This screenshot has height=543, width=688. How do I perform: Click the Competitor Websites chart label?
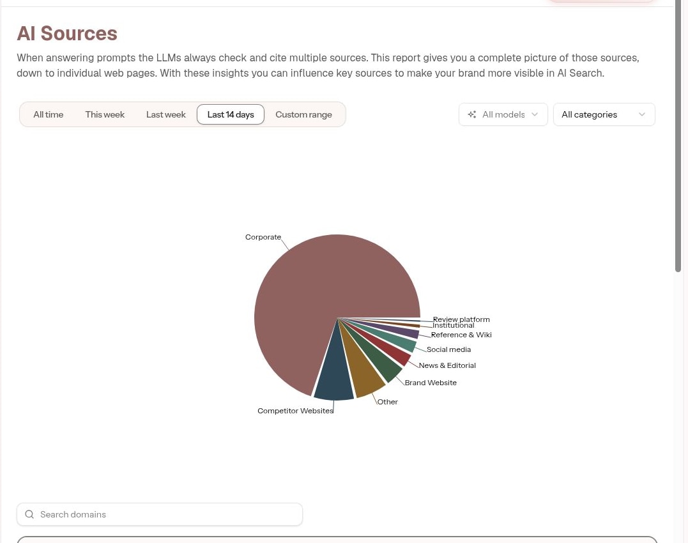295,411
